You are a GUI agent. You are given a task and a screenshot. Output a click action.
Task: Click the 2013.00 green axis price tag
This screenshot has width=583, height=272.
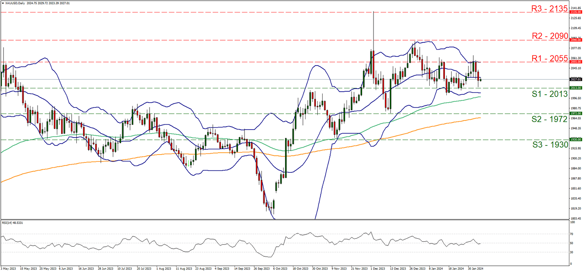575,88
